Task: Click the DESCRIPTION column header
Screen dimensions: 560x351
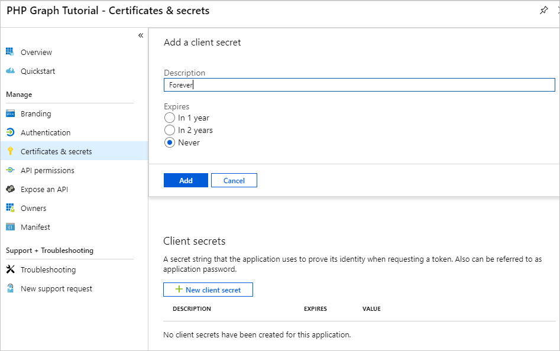Action: pos(192,308)
